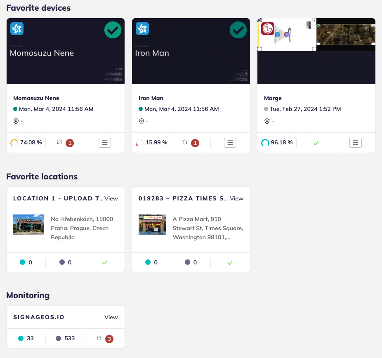Click the alert bell icon on Iron Man card
The height and width of the screenshot is (358, 382).
tap(185, 143)
